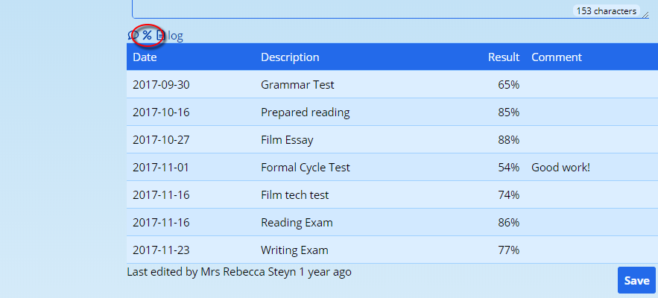Image resolution: width=658 pixels, height=298 pixels.
Task: Click the Description column header
Action: [x=290, y=57]
